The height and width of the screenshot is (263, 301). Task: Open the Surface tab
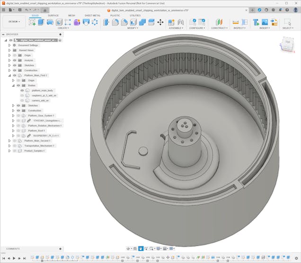tap(53, 15)
